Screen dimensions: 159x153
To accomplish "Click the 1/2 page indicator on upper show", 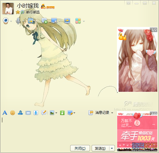I will coord(154,30).
